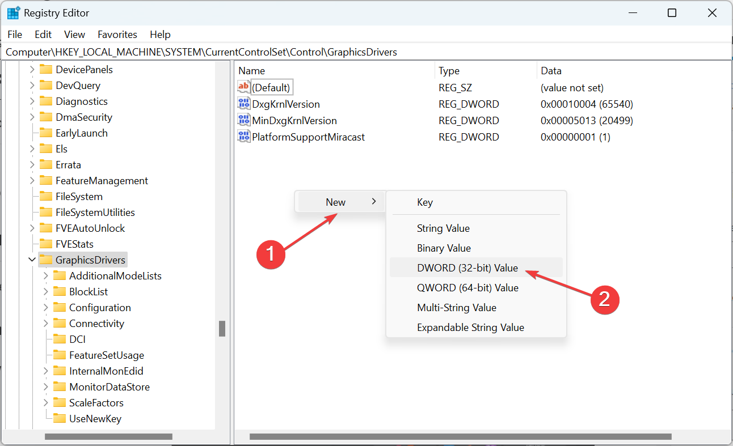
Task: Expand the DmaSecurity key
Action: [32, 117]
